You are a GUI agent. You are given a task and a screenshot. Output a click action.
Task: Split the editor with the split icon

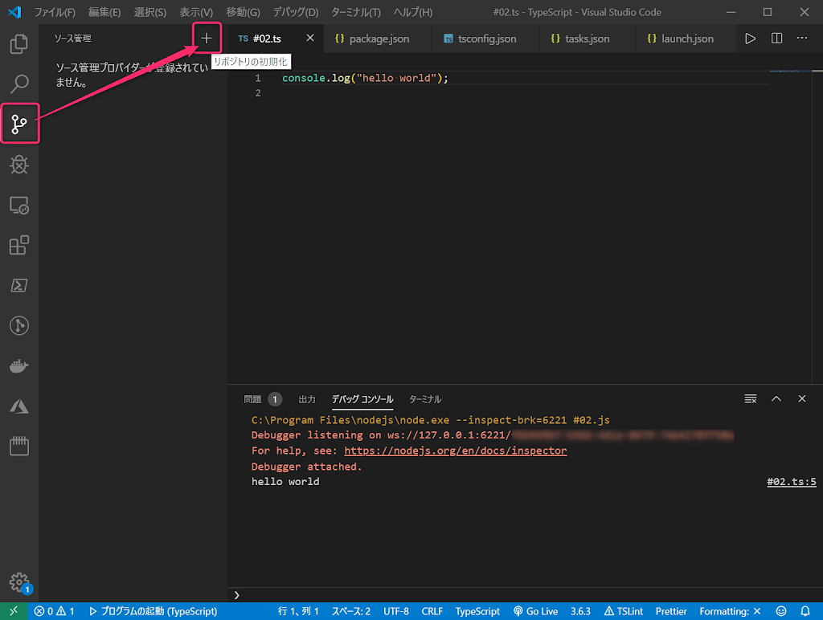point(776,39)
